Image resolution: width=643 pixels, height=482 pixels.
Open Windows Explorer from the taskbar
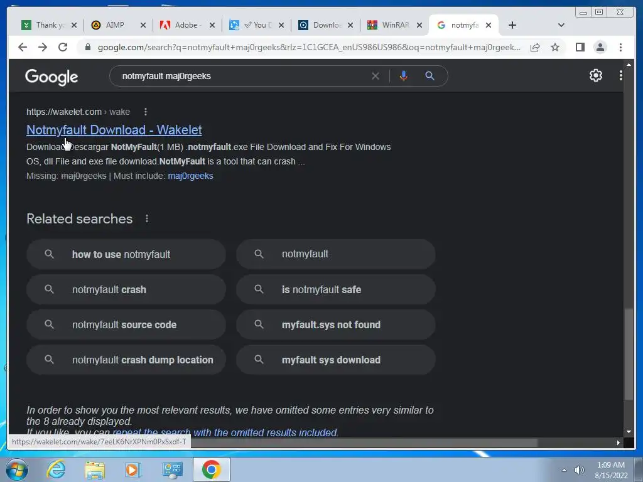pos(95,469)
